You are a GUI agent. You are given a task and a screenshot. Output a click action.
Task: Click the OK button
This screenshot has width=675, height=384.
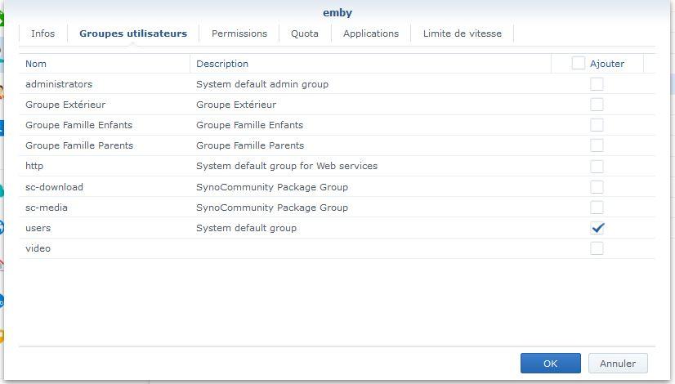coord(550,364)
